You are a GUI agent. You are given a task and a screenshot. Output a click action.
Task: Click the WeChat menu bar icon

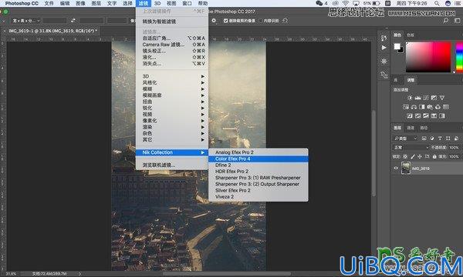pos(319,3)
